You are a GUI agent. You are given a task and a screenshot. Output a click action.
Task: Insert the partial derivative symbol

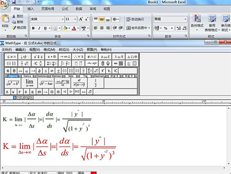39,71
